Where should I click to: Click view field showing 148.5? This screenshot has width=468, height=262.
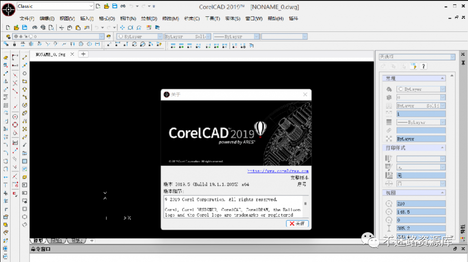[x=421, y=212]
